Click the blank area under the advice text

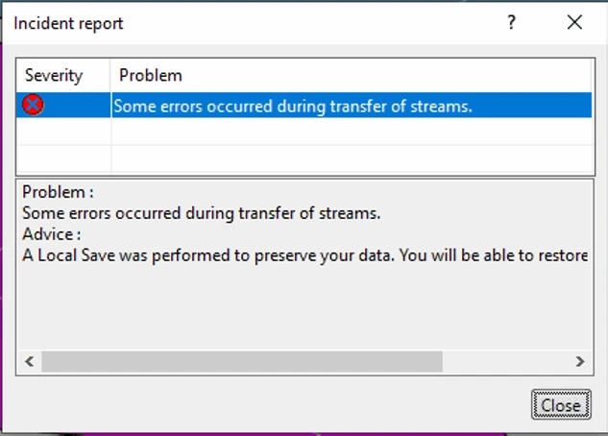click(x=304, y=307)
